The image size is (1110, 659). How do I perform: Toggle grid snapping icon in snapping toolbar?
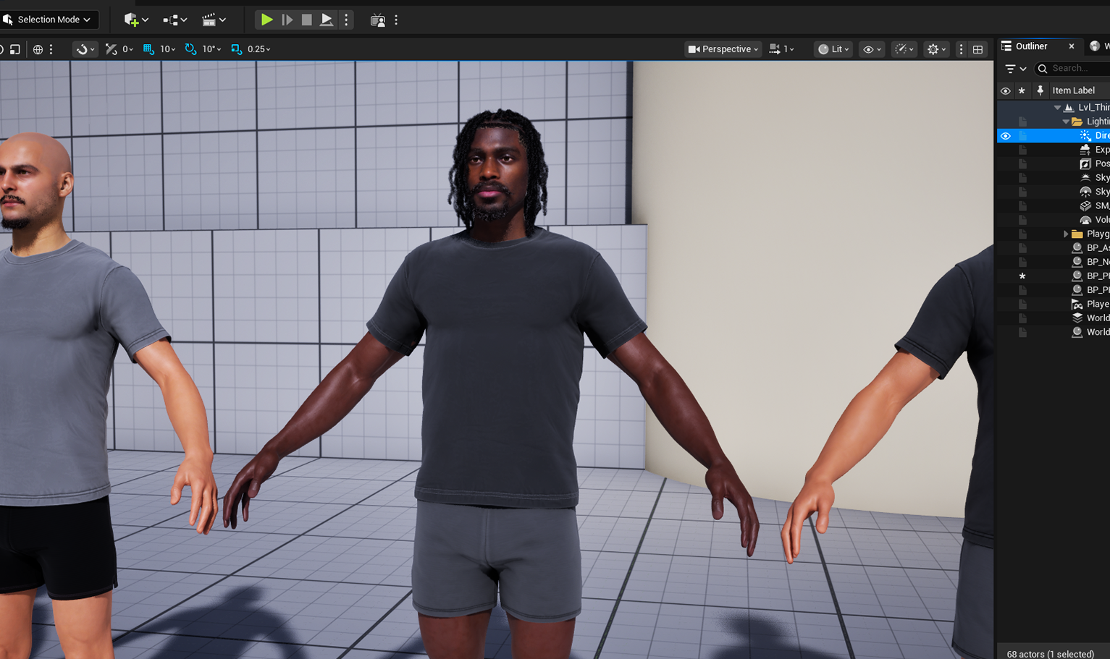tap(148, 49)
